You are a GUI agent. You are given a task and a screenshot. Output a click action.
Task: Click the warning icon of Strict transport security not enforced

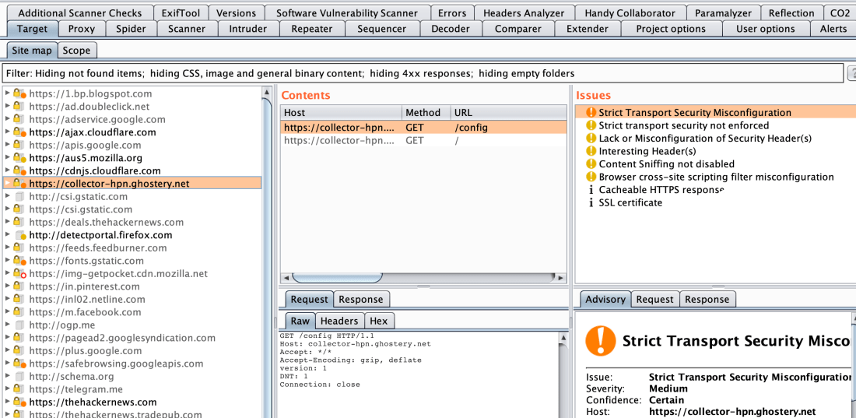(591, 125)
